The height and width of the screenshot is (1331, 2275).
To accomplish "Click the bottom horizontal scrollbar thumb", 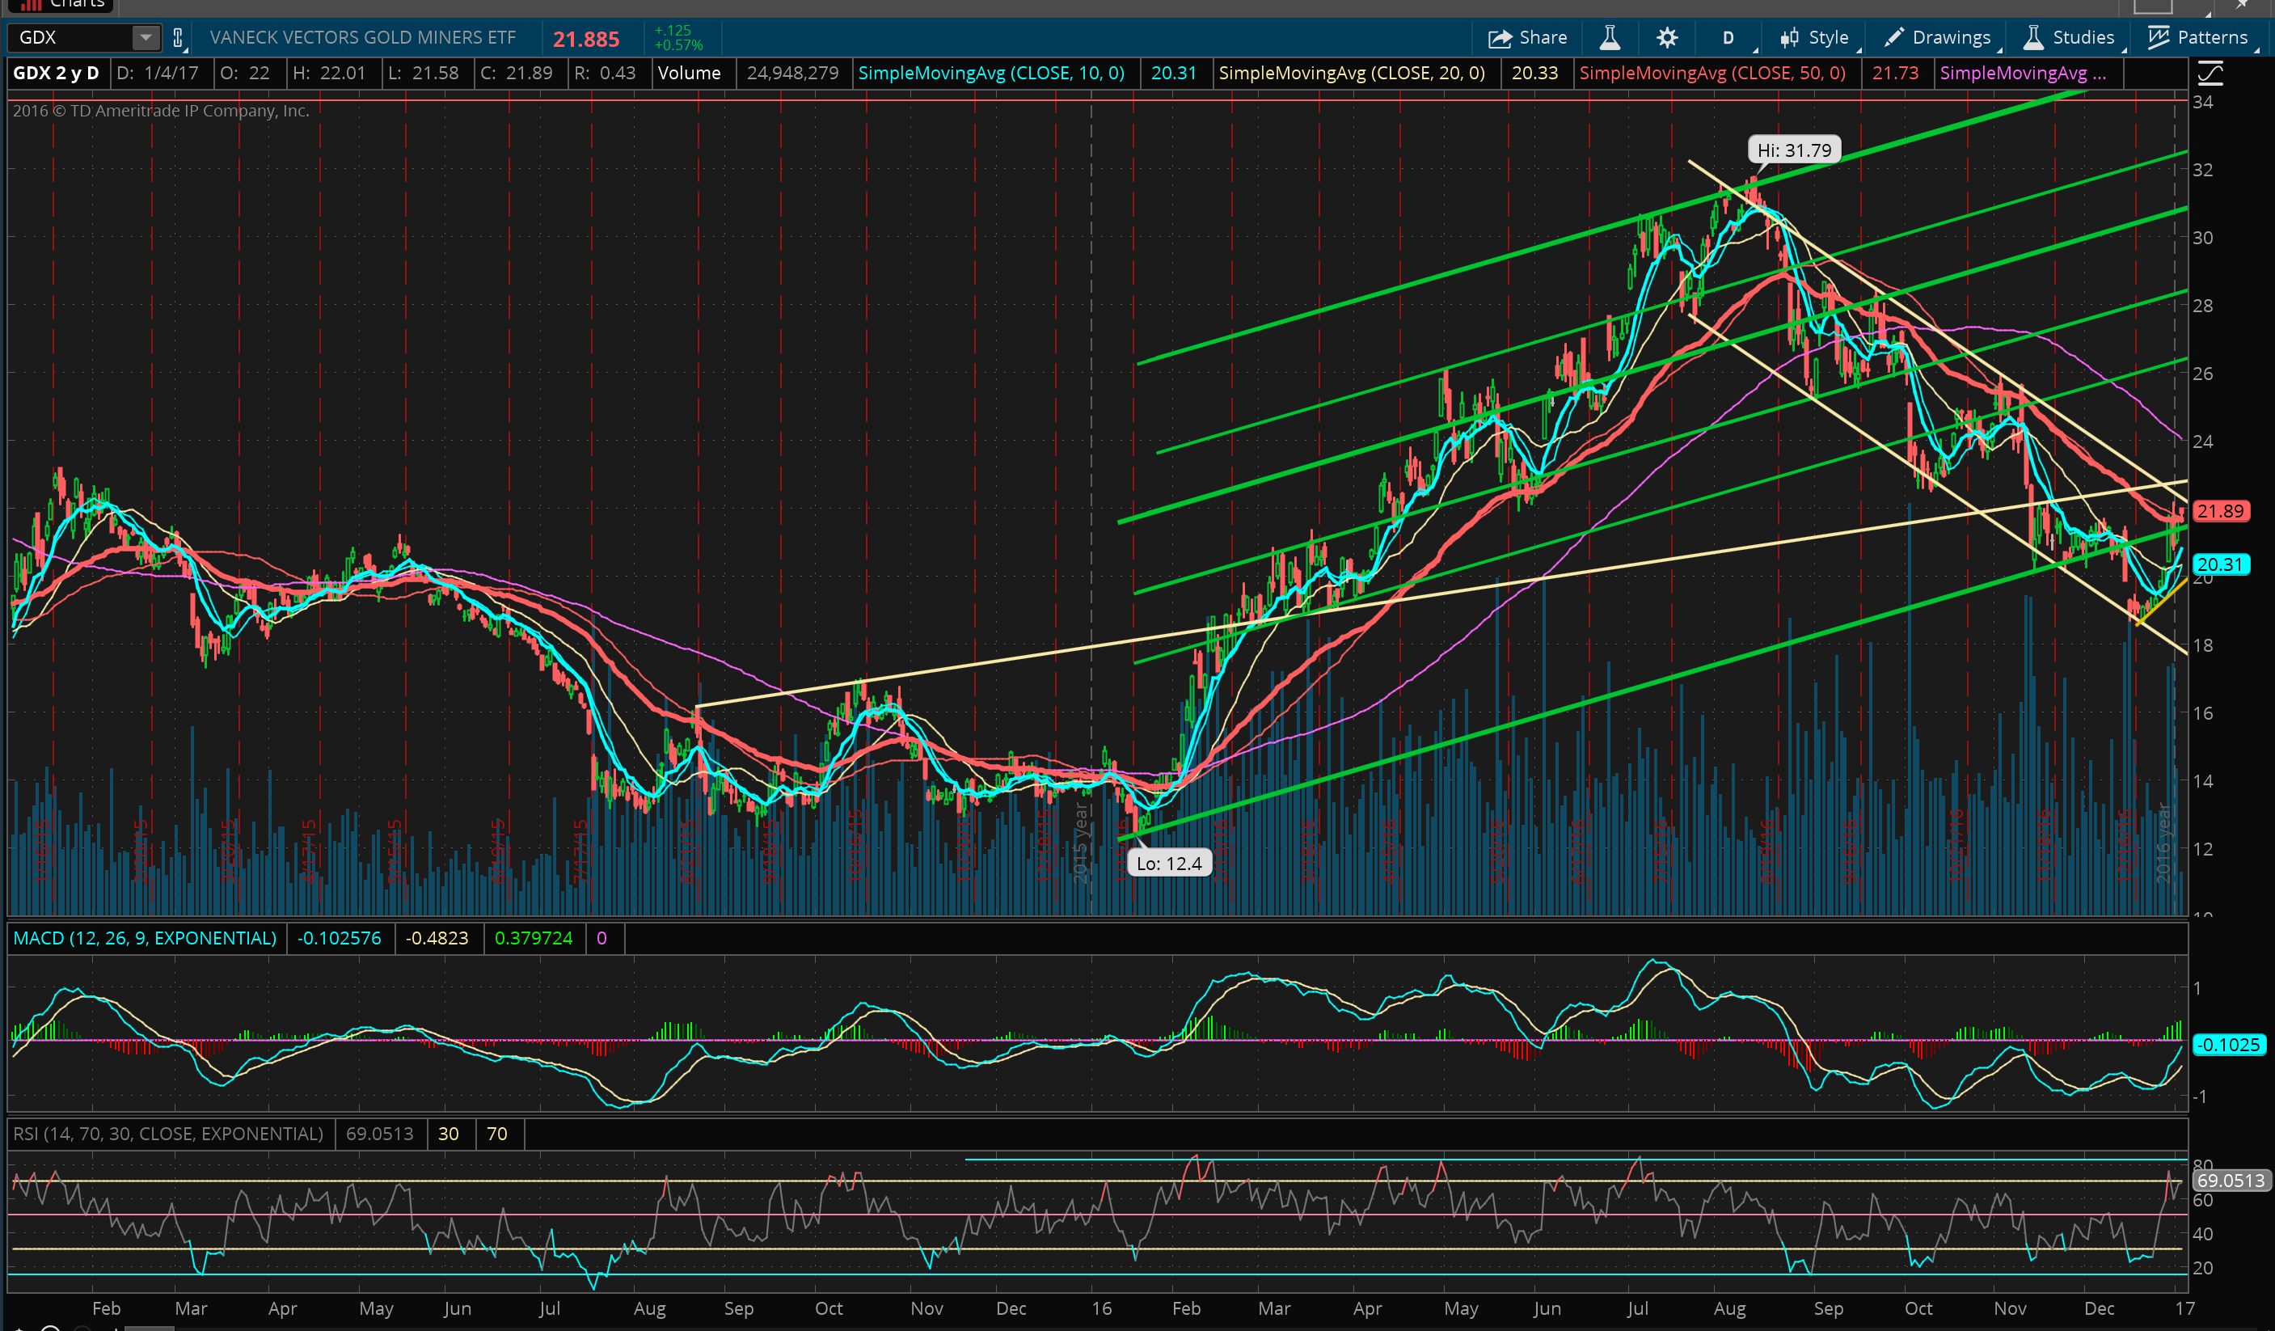I will [x=149, y=1328].
